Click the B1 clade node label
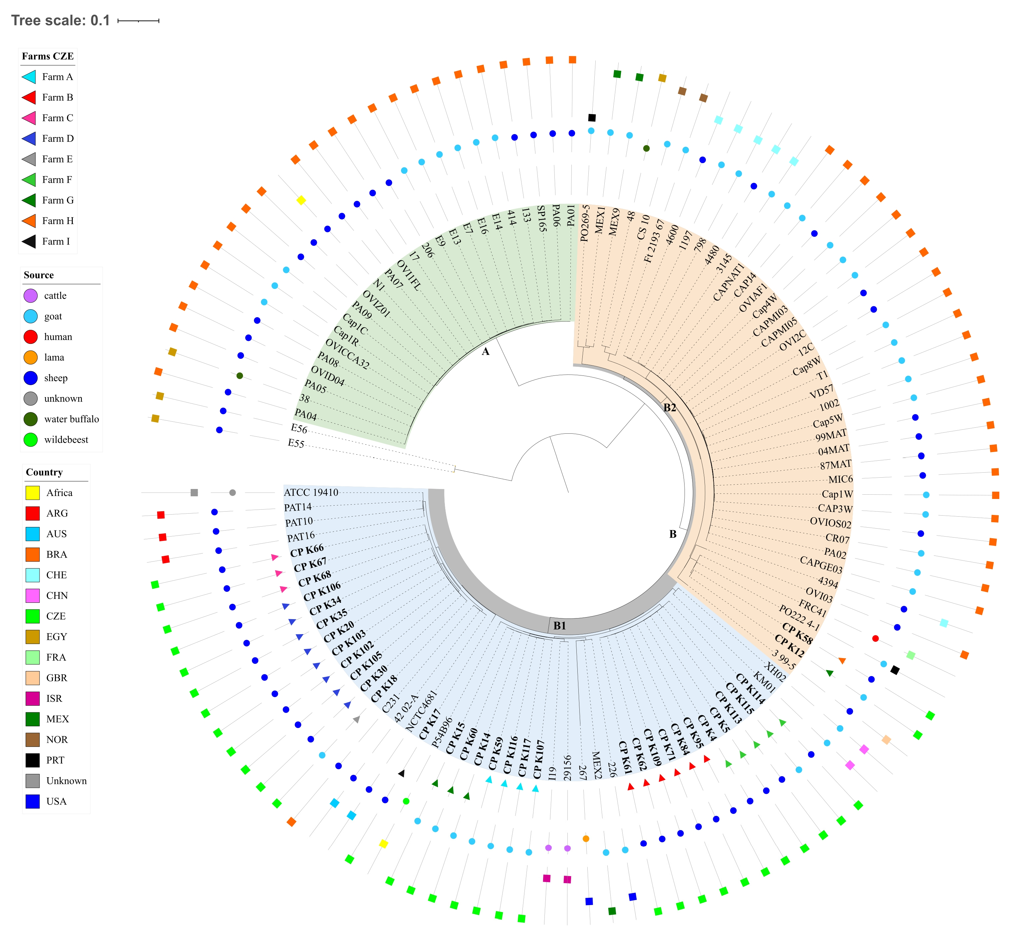1011x940 pixels. click(x=559, y=626)
